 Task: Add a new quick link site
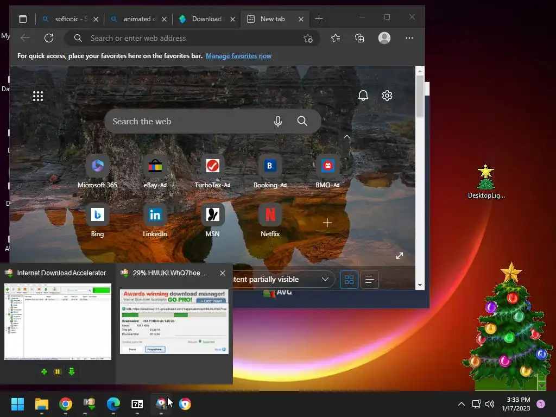327,223
